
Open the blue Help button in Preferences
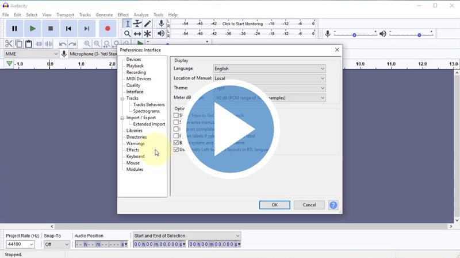333,205
